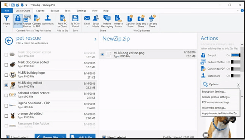This screenshot has height=140, width=246.
Task: Collapse the Options expander in Actions
Action: coord(238,84)
